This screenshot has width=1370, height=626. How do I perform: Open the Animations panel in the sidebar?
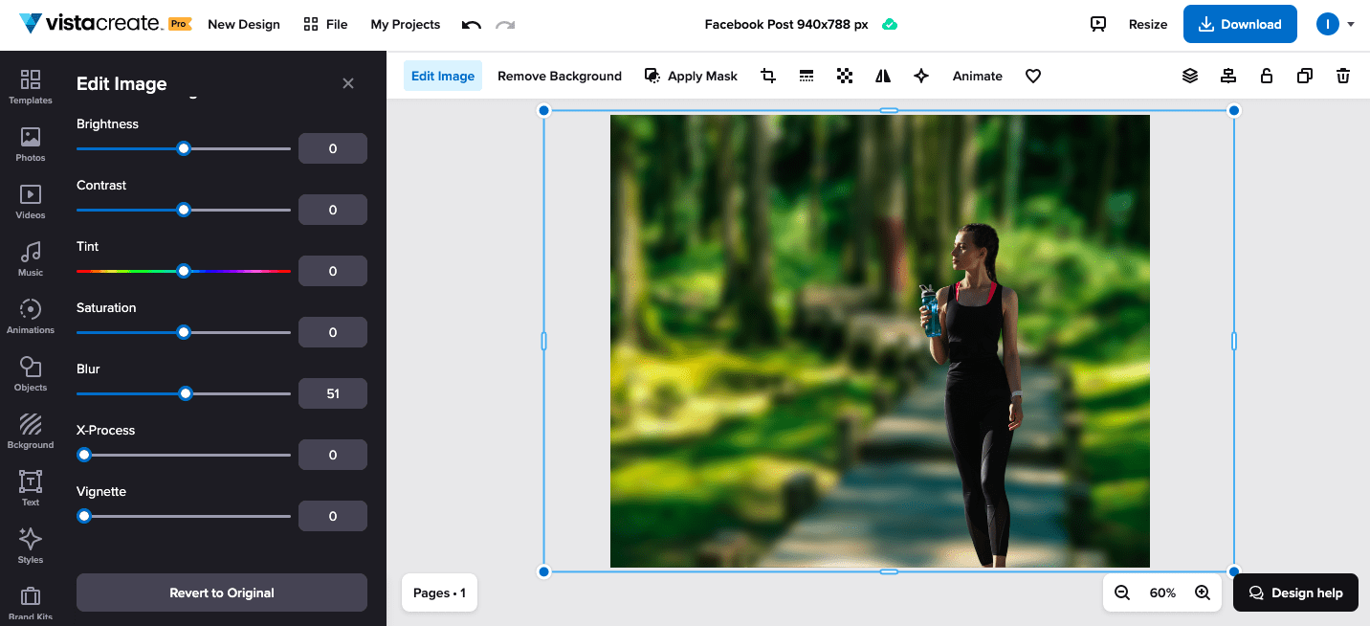(30, 316)
